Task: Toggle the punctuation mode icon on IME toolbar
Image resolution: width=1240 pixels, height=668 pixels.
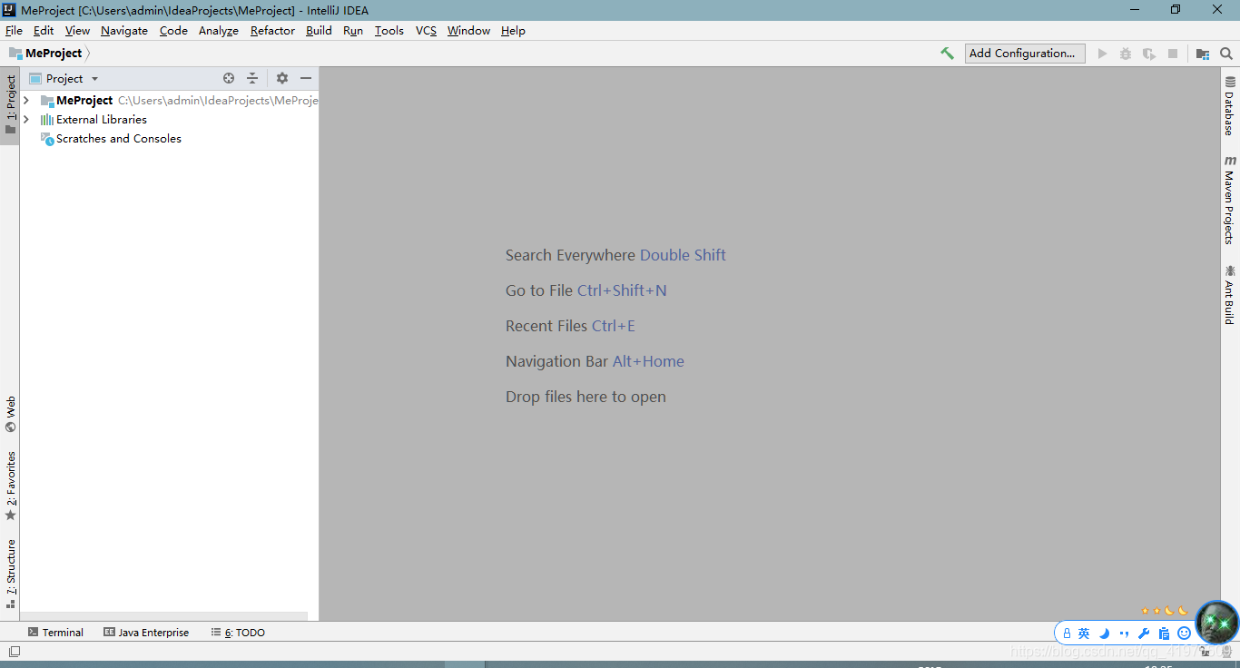Action: pos(1125,634)
